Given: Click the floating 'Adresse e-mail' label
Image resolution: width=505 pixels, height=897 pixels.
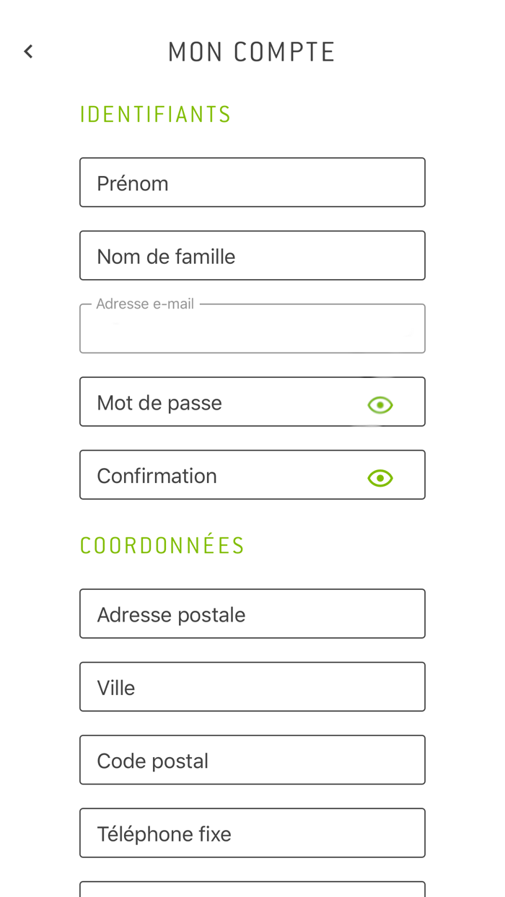Looking at the screenshot, I should coord(145,304).
